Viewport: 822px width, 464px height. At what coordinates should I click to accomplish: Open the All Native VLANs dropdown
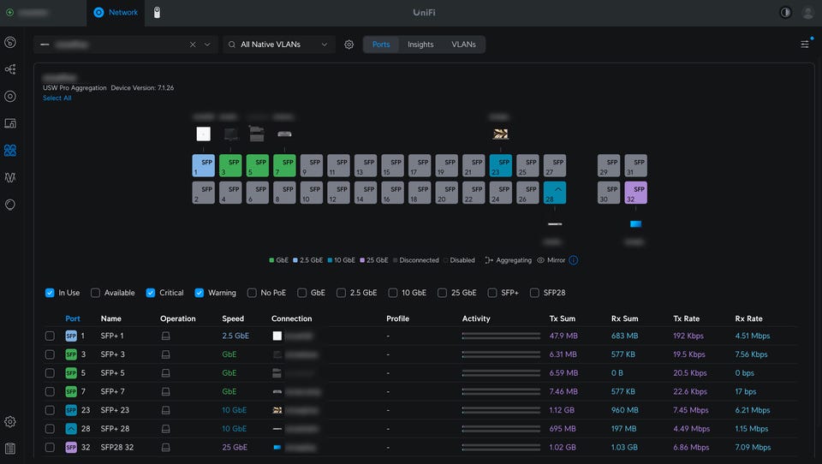pos(279,45)
